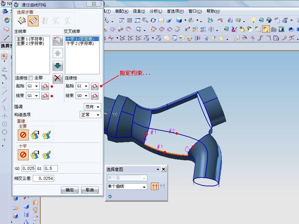Select advanced rebuild option under 主要
Image resolution: width=299 pixels, height=224 pixels.
(47, 135)
